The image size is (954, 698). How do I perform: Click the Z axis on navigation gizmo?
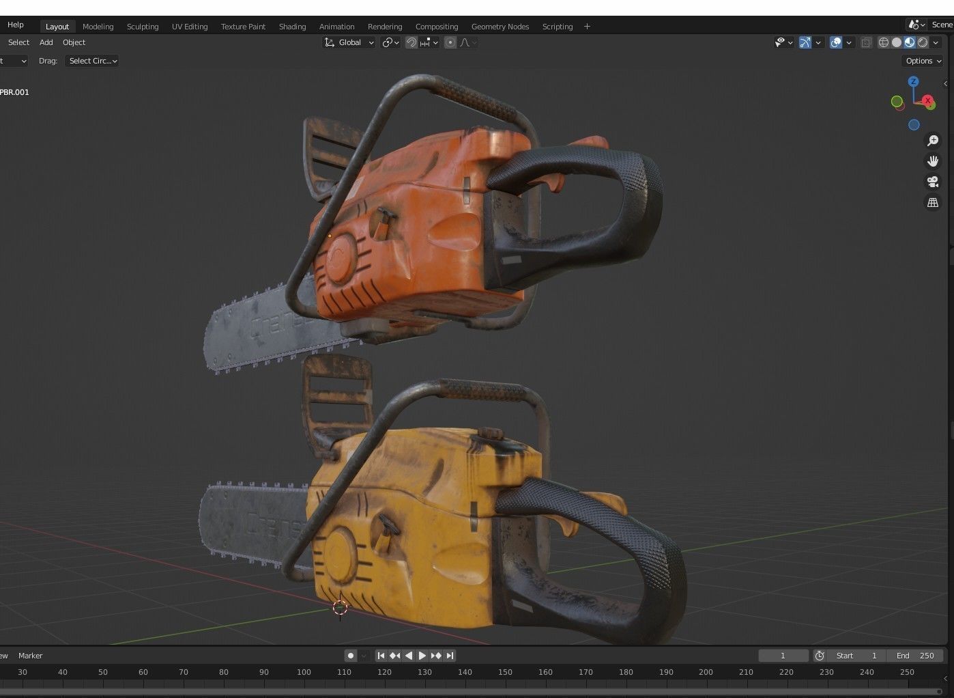[x=913, y=81]
